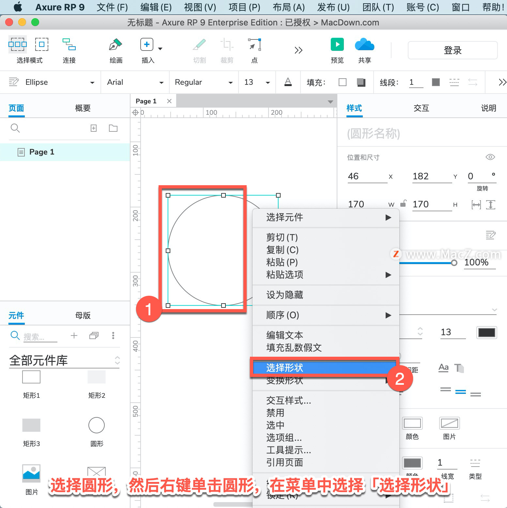The image size is (507, 508).
Task: Switch to the Masters (母版) tab
Action: click(x=83, y=315)
